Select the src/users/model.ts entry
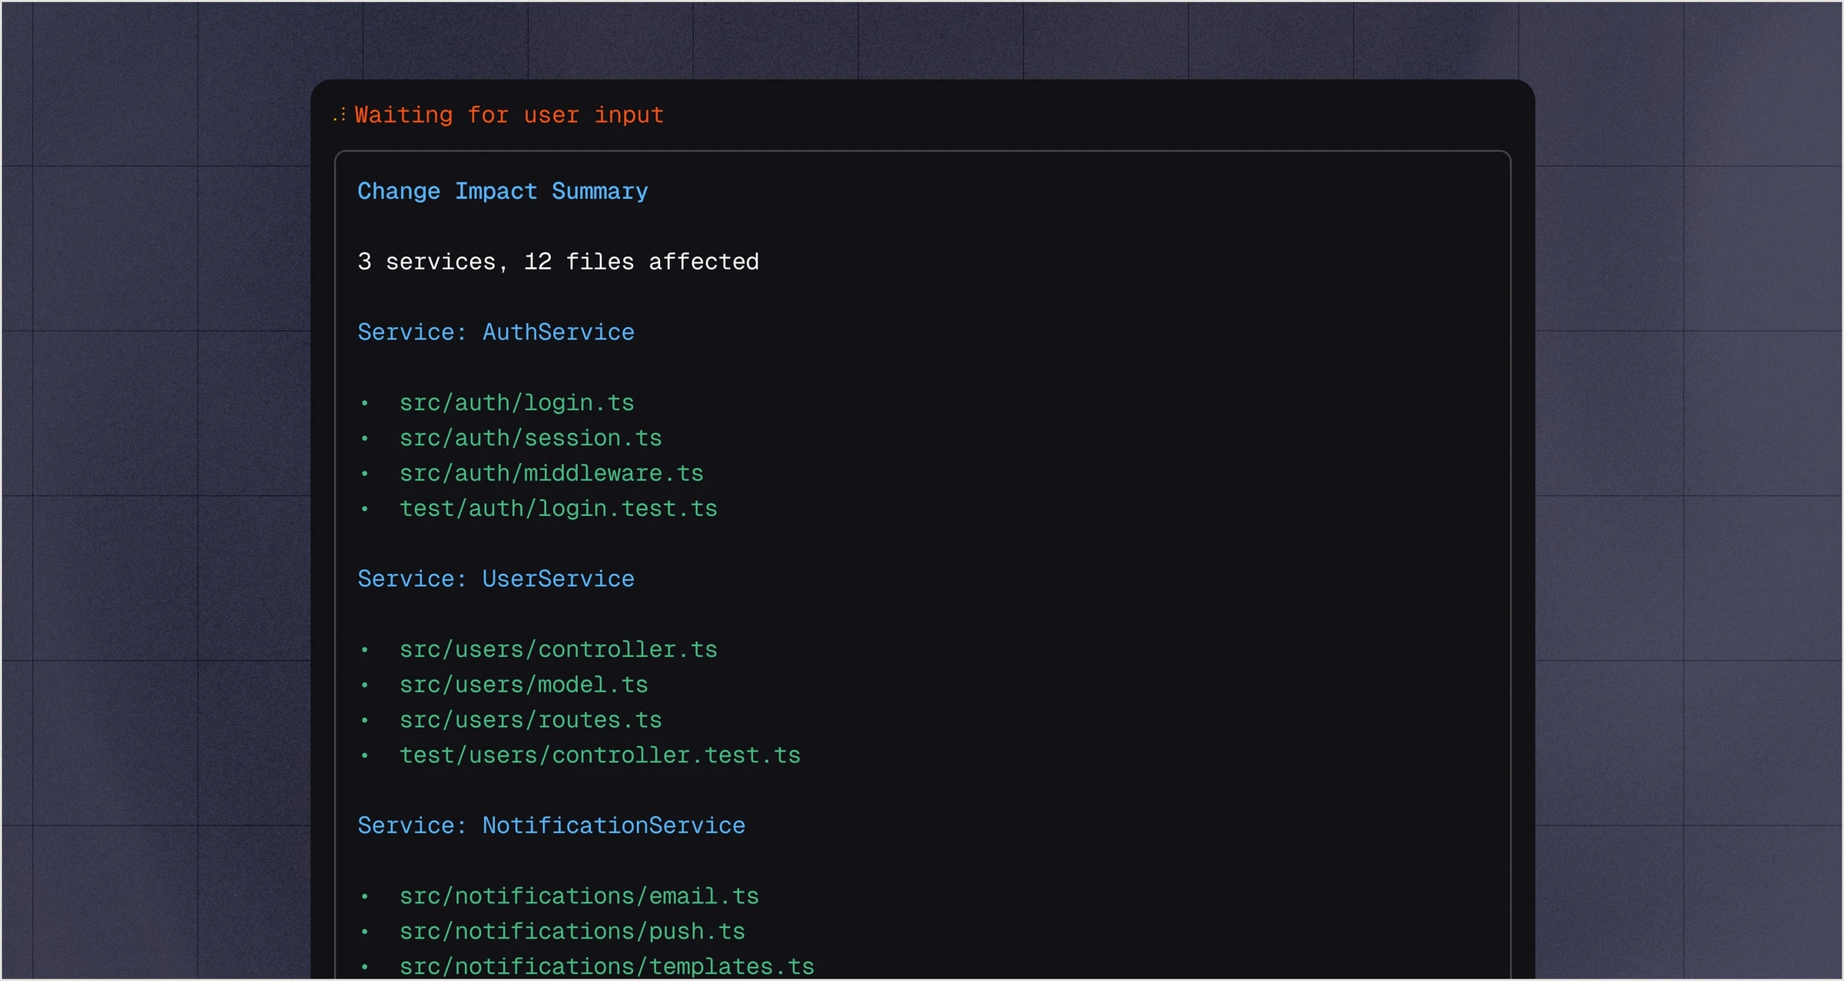Viewport: 1844px width, 981px height. click(x=523, y=685)
